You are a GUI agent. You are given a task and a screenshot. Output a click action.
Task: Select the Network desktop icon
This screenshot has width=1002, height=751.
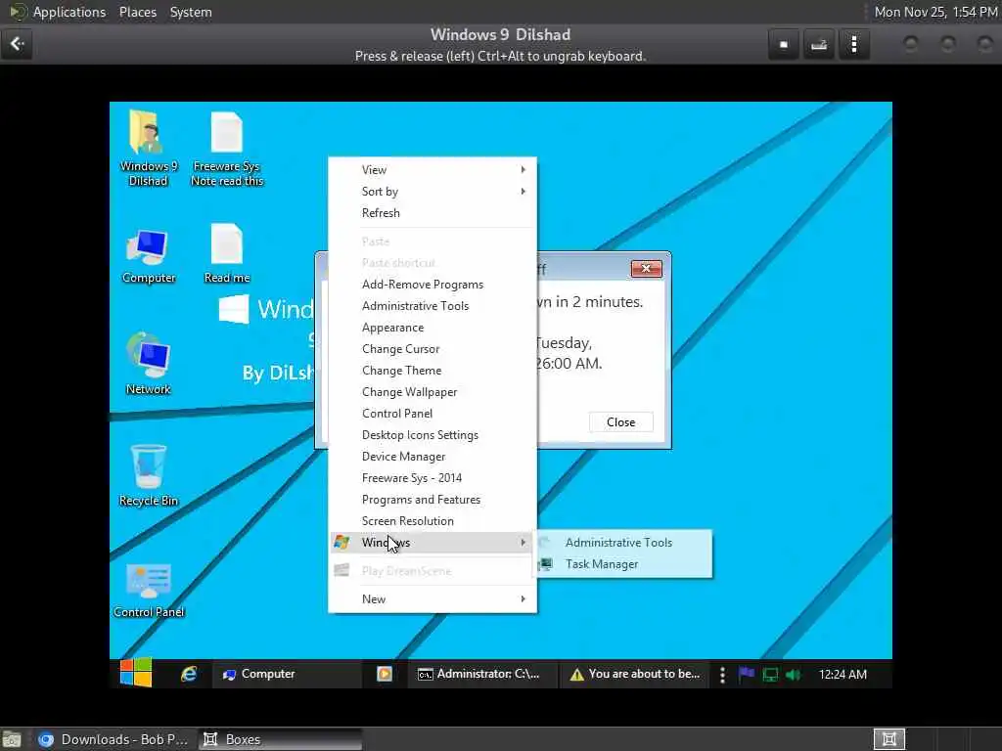(149, 364)
